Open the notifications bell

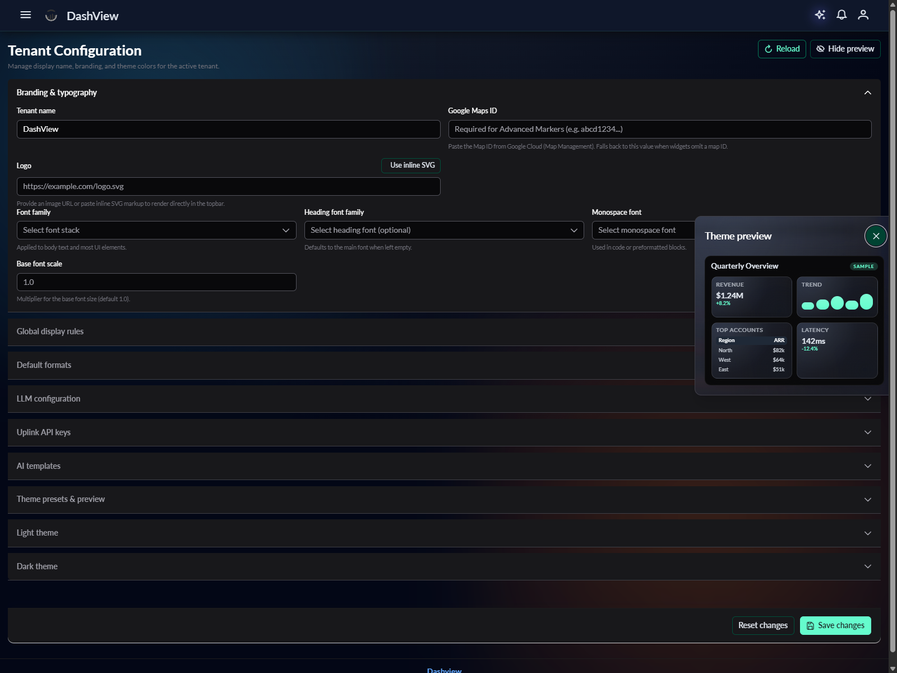click(x=841, y=15)
